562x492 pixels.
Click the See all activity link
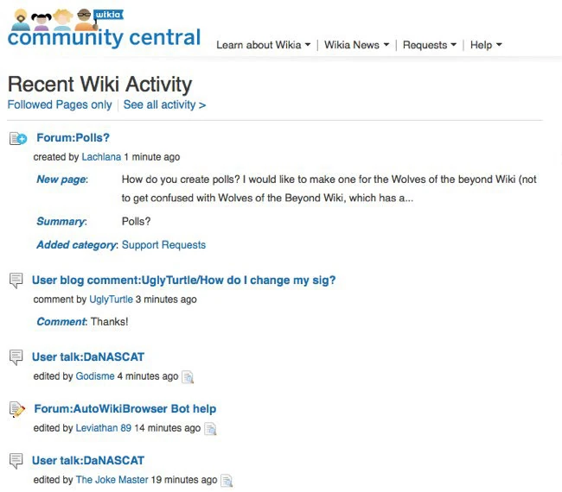point(164,104)
